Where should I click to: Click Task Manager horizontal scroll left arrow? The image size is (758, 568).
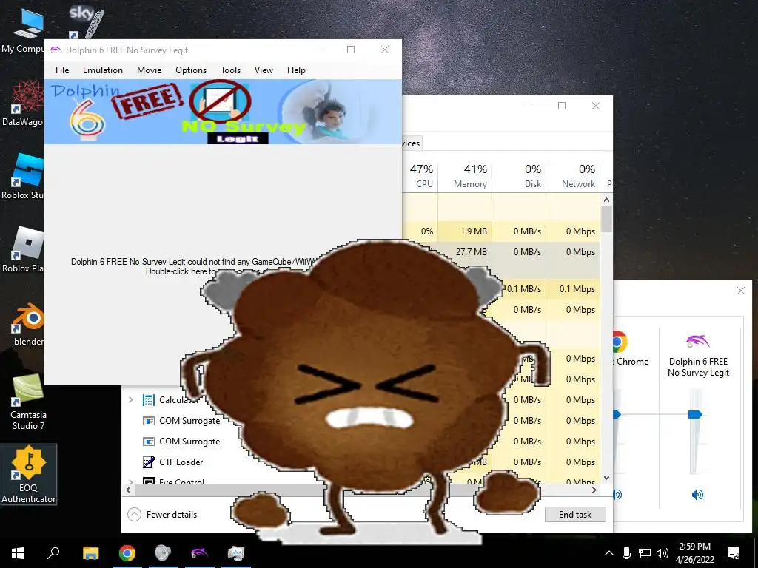coord(128,490)
